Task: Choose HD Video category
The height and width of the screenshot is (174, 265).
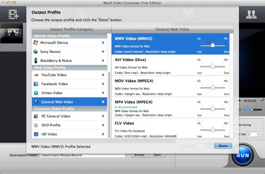Action: (69, 134)
